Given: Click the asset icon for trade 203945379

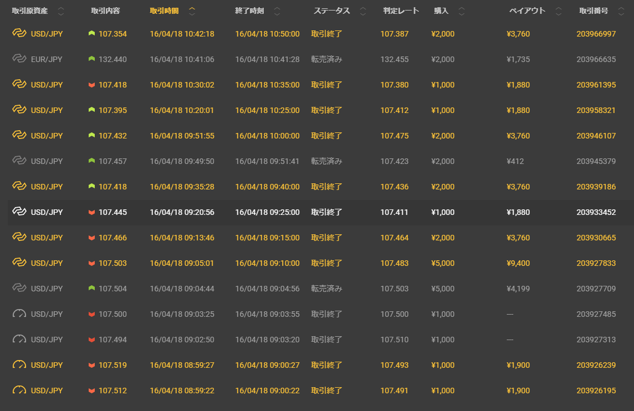Looking at the screenshot, I should (x=19, y=161).
